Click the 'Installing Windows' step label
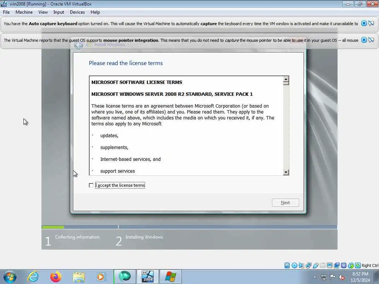This screenshot has height=284, width=379. click(x=144, y=237)
